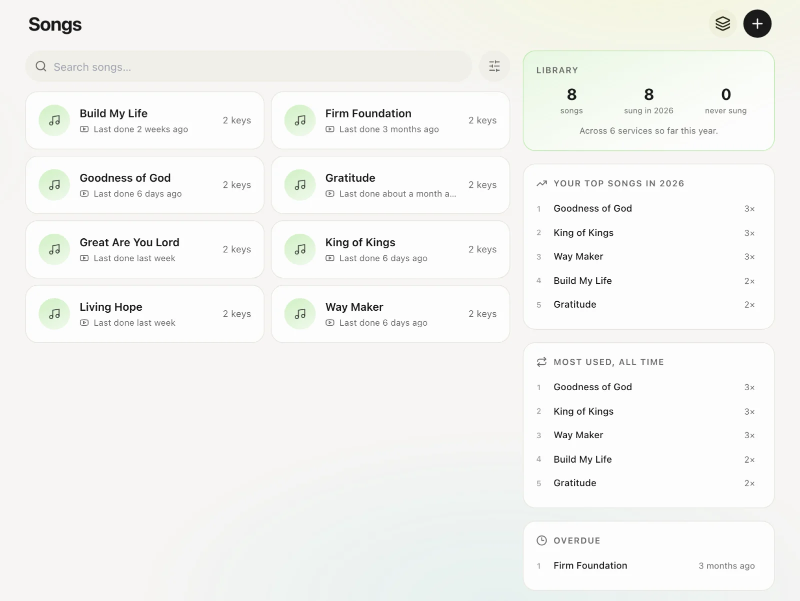
Task: Click Across 6 services so far this year
Action: 648,131
